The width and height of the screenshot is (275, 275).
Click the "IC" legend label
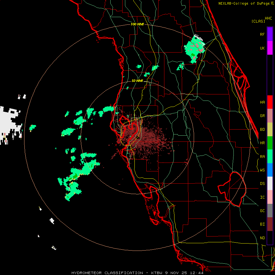pos(262,197)
